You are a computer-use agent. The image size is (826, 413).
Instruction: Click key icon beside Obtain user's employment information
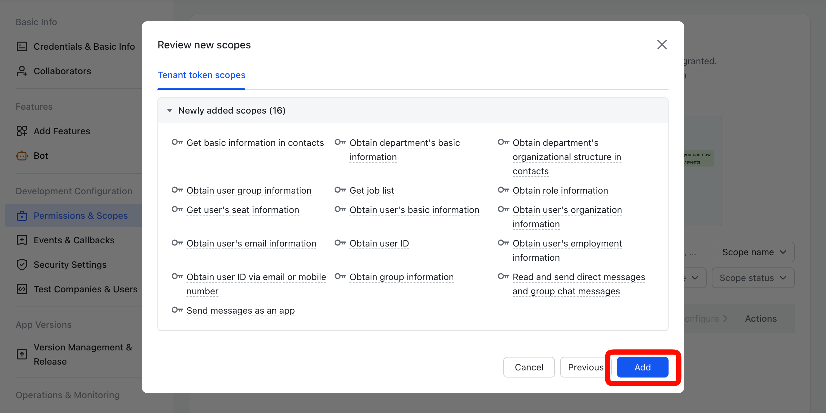[503, 243]
